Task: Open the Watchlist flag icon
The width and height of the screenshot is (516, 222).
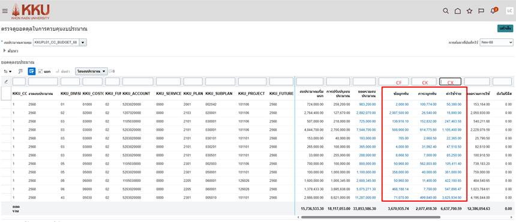Action: [x=481, y=11]
